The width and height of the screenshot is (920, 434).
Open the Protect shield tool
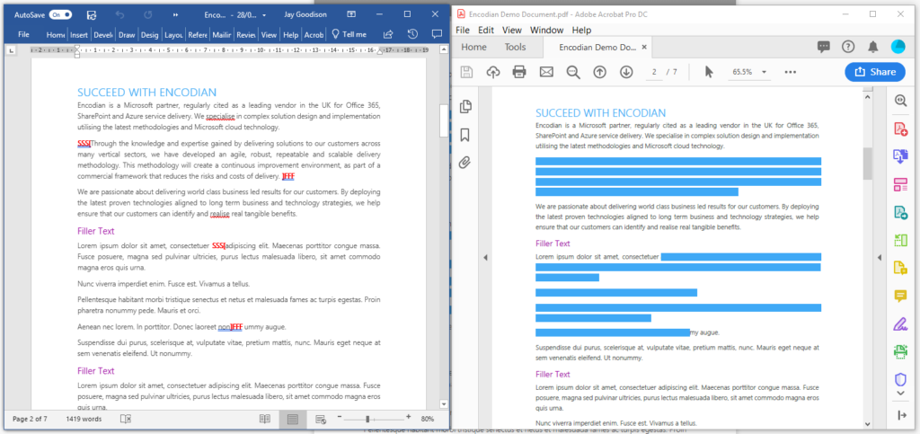(x=900, y=379)
